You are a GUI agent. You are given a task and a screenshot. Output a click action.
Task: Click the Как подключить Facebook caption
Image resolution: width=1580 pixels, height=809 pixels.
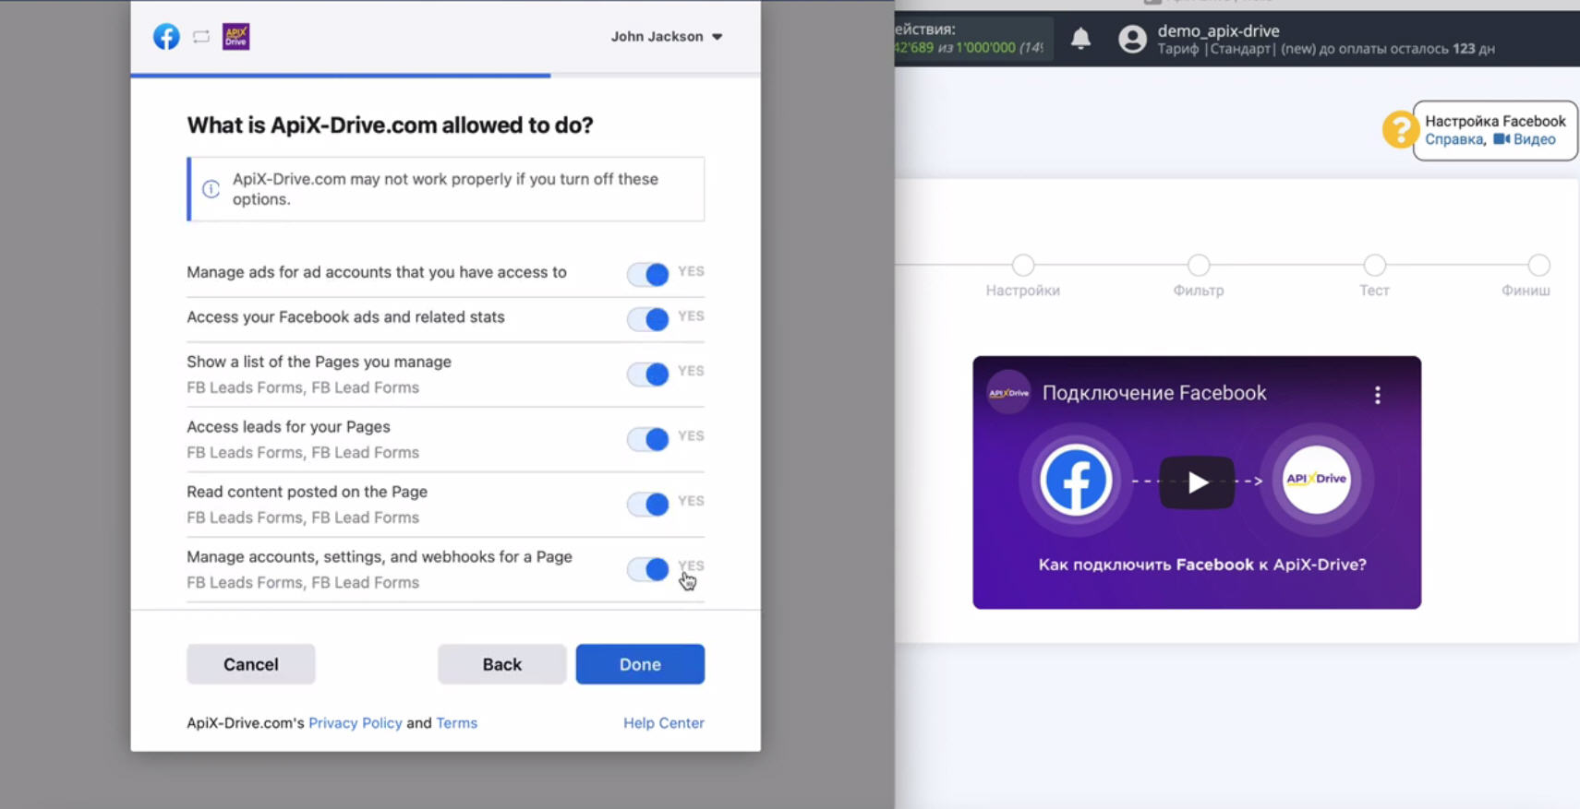coord(1202,565)
